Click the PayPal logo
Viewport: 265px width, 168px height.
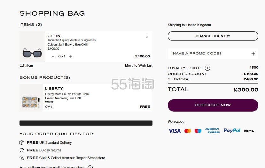pyautogui.click(x=232, y=131)
